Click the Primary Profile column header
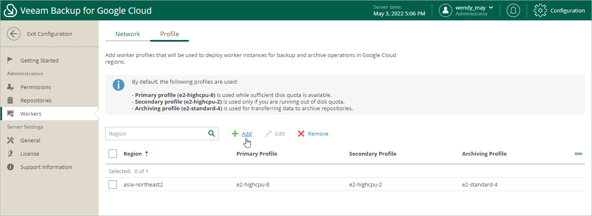This screenshot has width=592, height=216. click(x=257, y=154)
